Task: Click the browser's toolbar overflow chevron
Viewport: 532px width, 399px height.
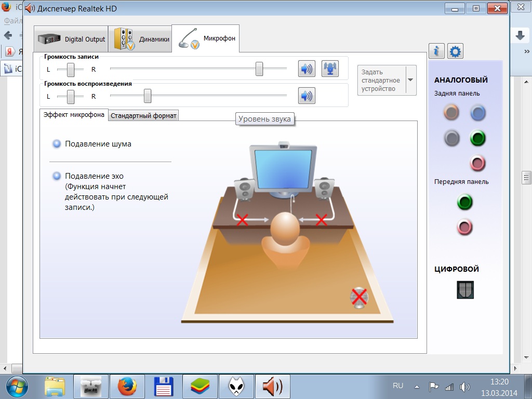Action: coord(527,51)
